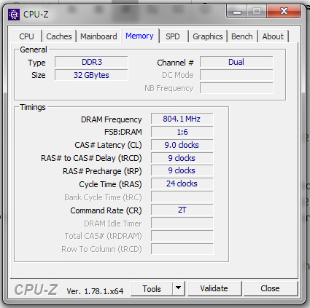Click the Command Rate 2T field
The height and width of the screenshot is (308, 310).
pyautogui.click(x=182, y=210)
